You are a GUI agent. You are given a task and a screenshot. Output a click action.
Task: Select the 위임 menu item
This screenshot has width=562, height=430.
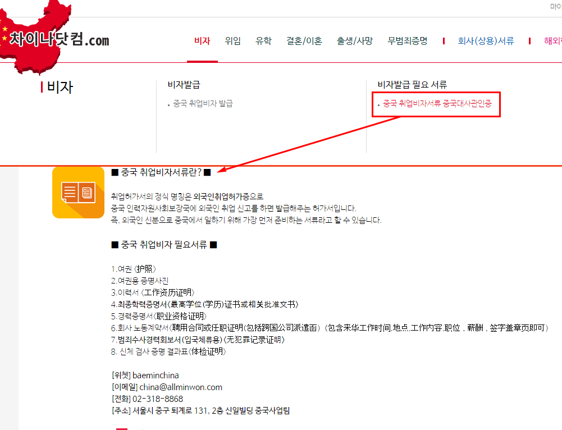click(232, 41)
